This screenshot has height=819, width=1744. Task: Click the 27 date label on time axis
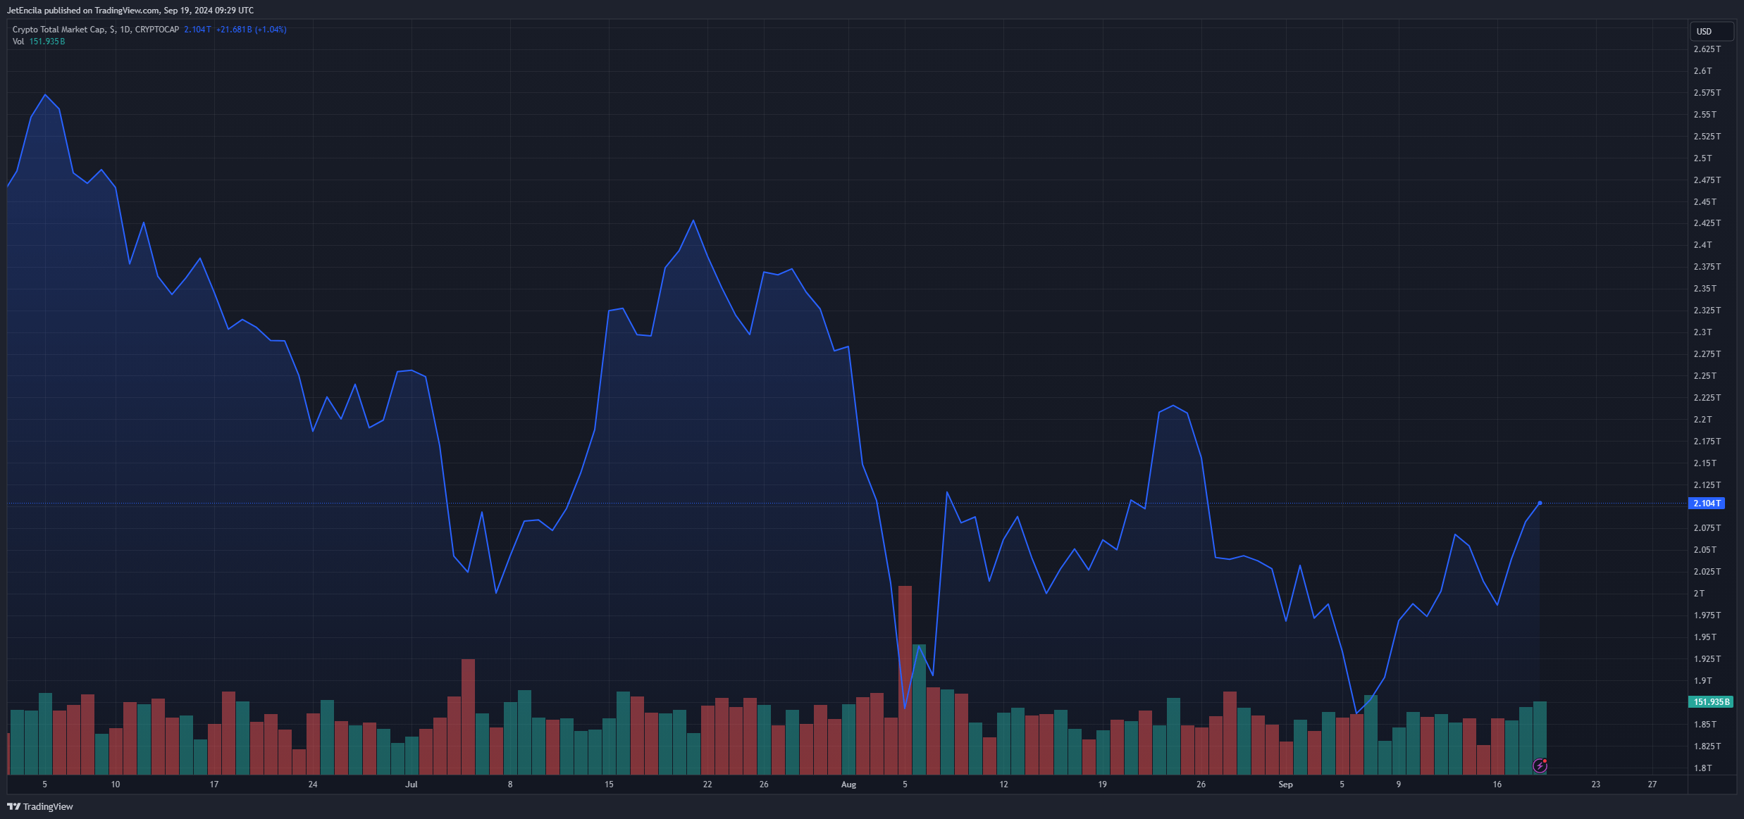point(1652,784)
